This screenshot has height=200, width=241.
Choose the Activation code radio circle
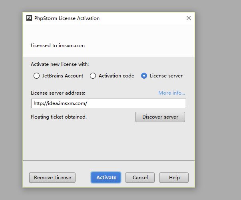pyautogui.click(x=93, y=76)
